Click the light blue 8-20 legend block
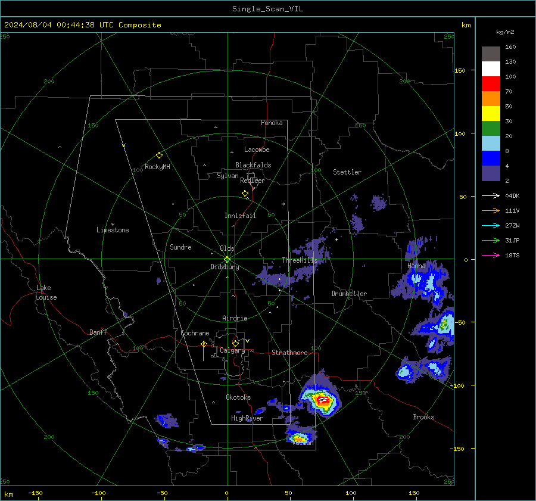 click(491, 144)
